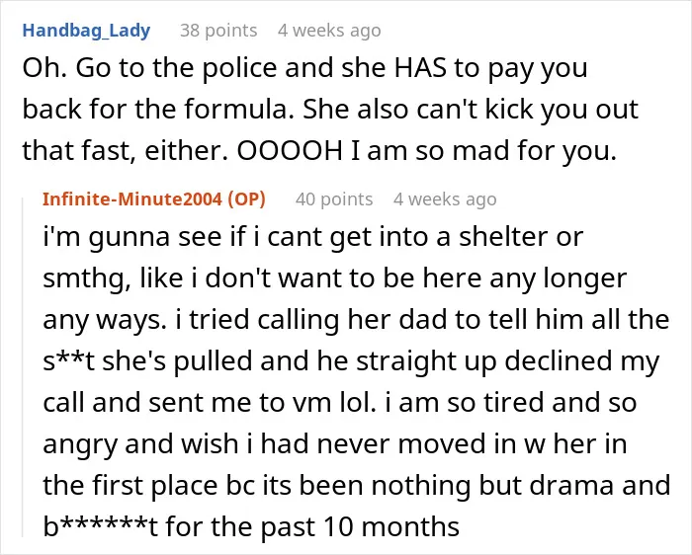Open Infinite-Minute2004's user profile
This screenshot has width=692, height=555.
132,199
